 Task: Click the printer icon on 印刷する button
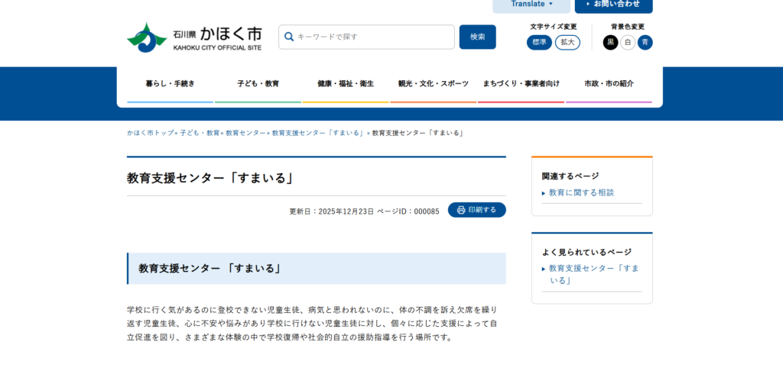pyautogui.click(x=461, y=210)
